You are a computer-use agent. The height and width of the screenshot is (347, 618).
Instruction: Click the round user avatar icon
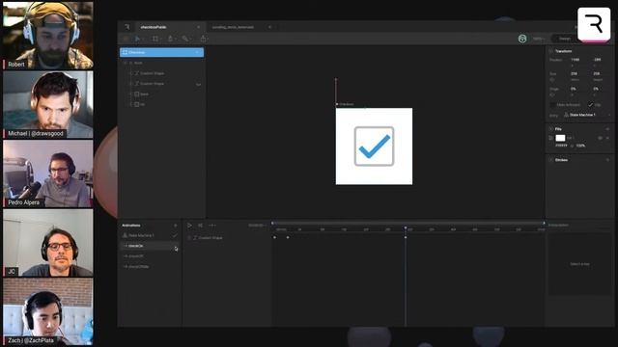[x=522, y=39]
